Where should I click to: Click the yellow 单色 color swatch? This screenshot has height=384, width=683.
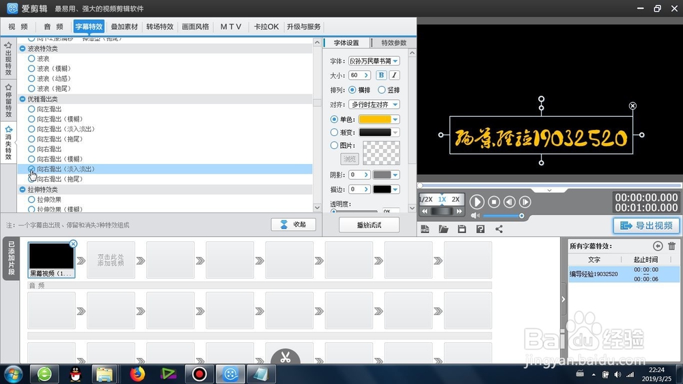tap(374, 120)
